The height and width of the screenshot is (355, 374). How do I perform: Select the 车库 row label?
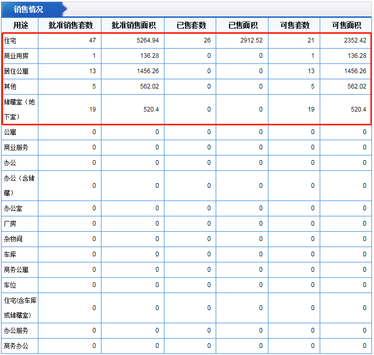(10, 254)
